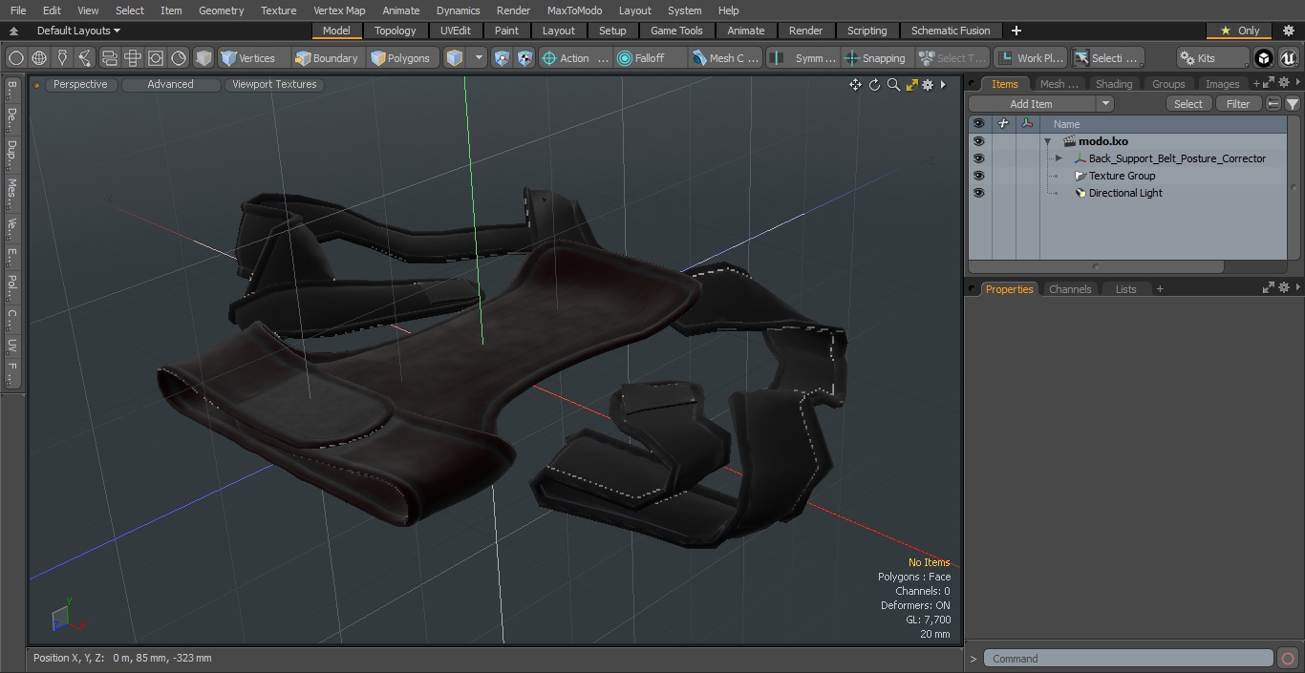Click Viewport Textures button

274,84
